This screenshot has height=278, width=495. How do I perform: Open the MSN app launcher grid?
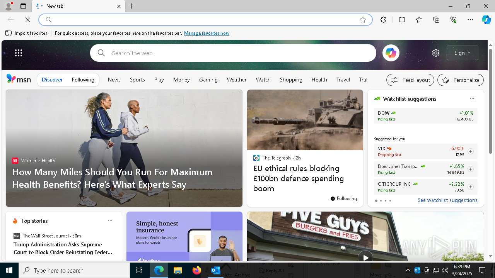pyautogui.click(x=19, y=53)
